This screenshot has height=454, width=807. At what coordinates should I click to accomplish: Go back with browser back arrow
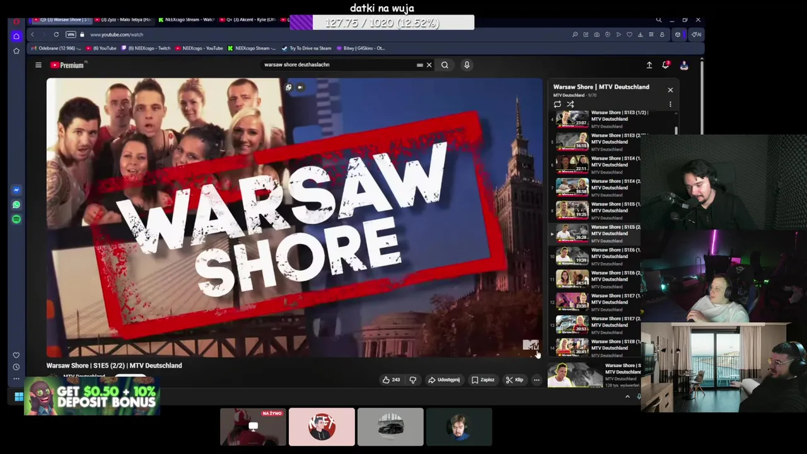tap(33, 35)
